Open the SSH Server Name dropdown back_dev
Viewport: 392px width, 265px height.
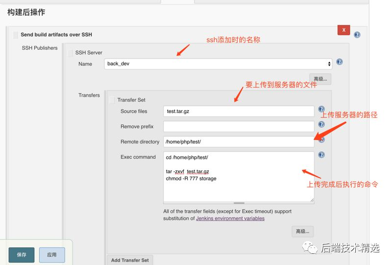tap(218, 64)
